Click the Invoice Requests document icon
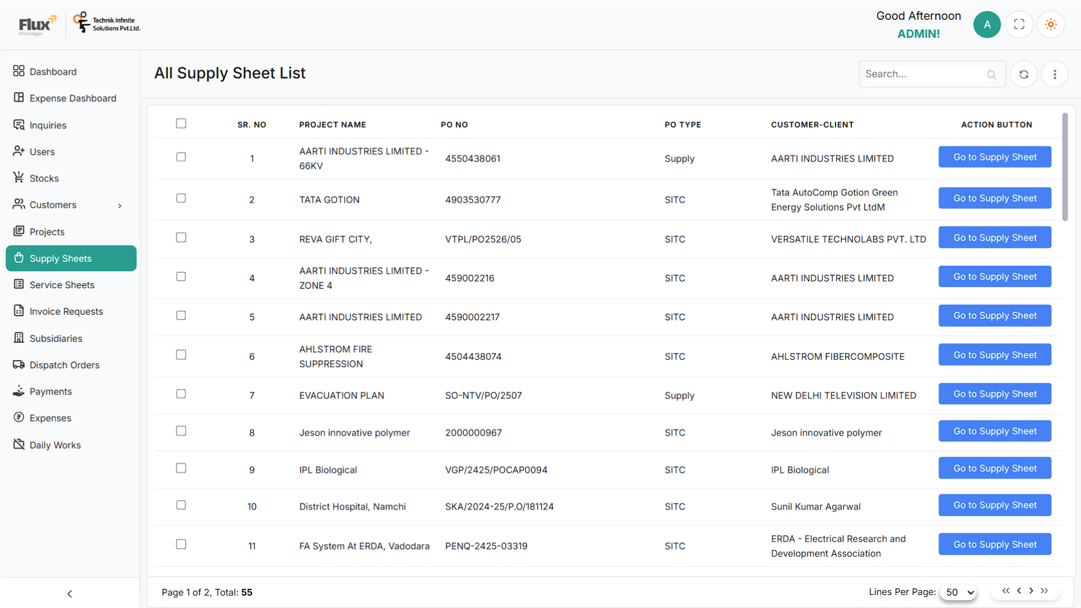 pyautogui.click(x=19, y=311)
